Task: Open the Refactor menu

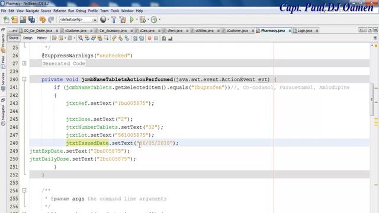Action: tap(59, 11)
